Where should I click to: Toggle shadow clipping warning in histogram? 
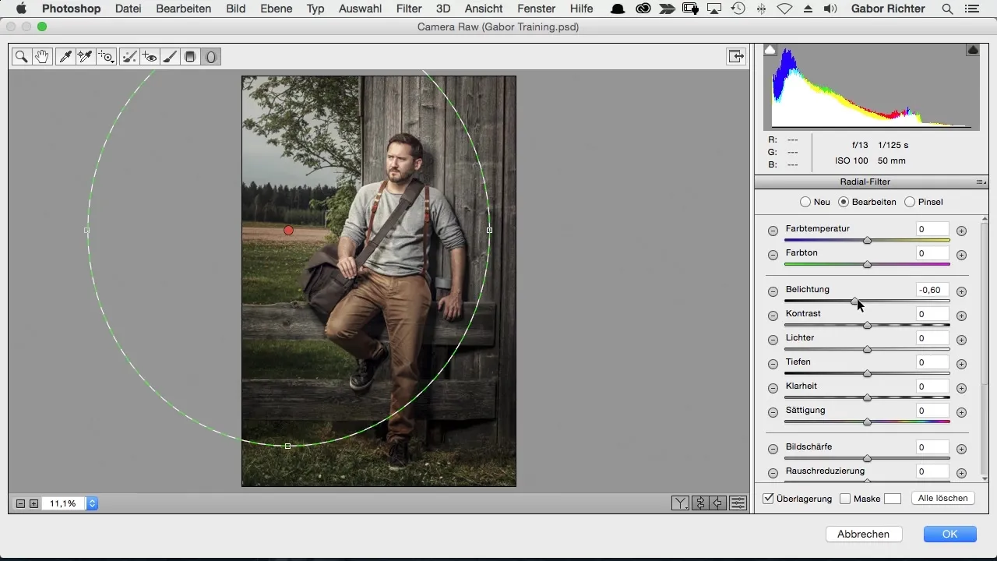click(770, 50)
